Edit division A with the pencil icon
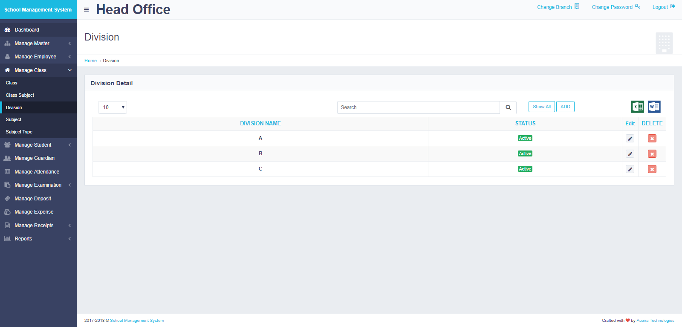The width and height of the screenshot is (682, 327). (630, 139)
